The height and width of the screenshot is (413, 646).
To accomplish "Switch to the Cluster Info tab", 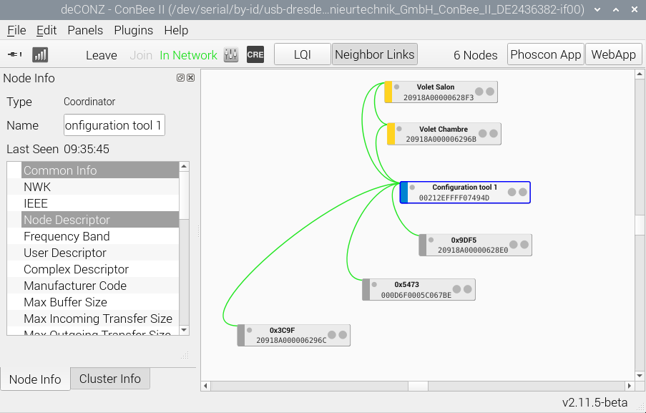I will pyautogui.click(x=110, y=379).
